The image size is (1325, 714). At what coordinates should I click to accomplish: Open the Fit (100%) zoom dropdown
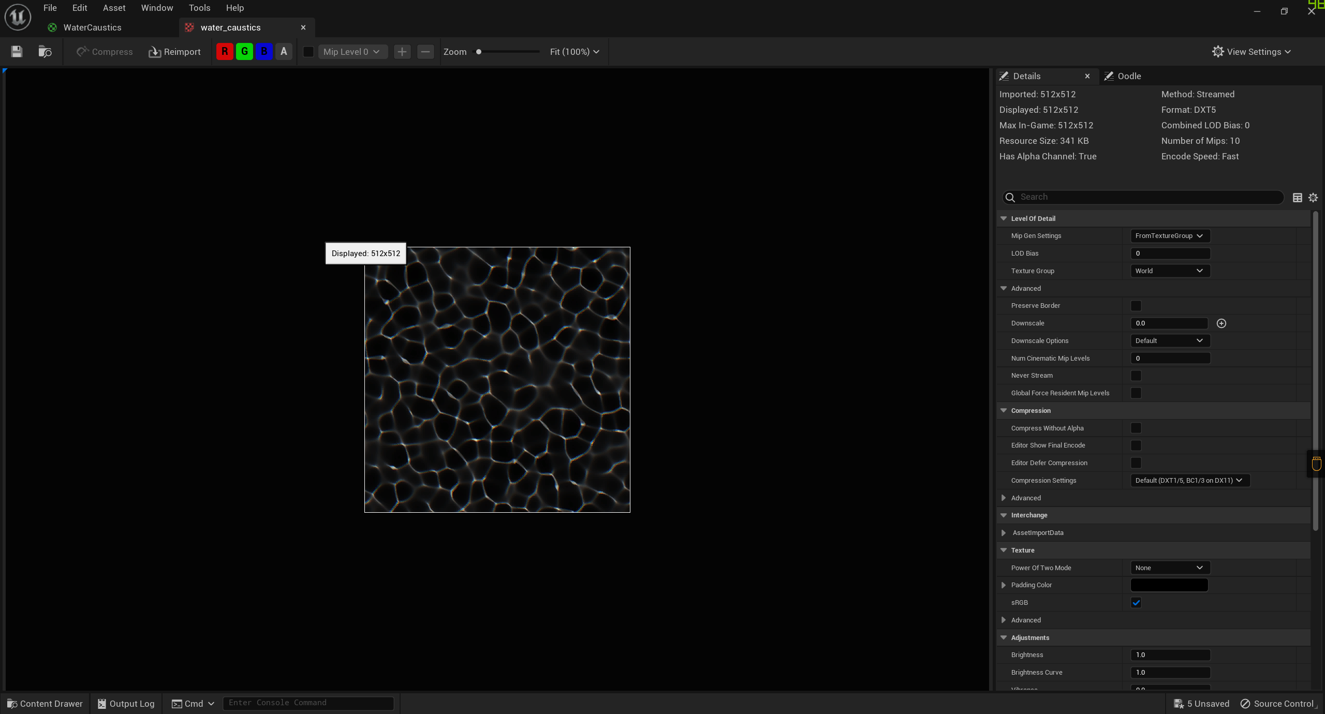(x=575, y=52)
